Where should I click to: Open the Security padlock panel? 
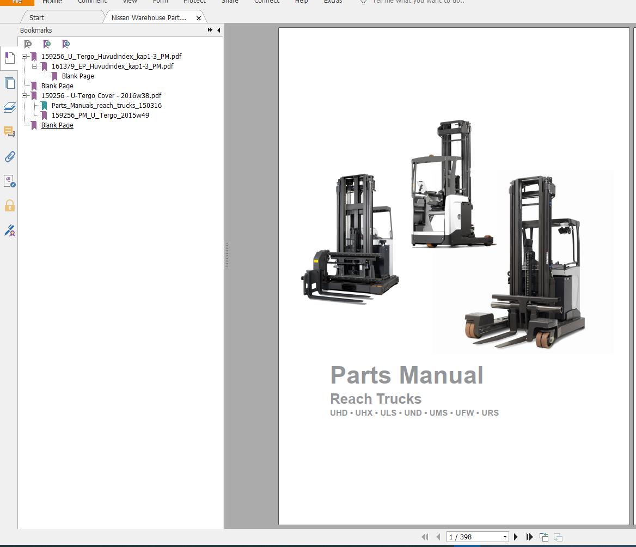point(9,206)
